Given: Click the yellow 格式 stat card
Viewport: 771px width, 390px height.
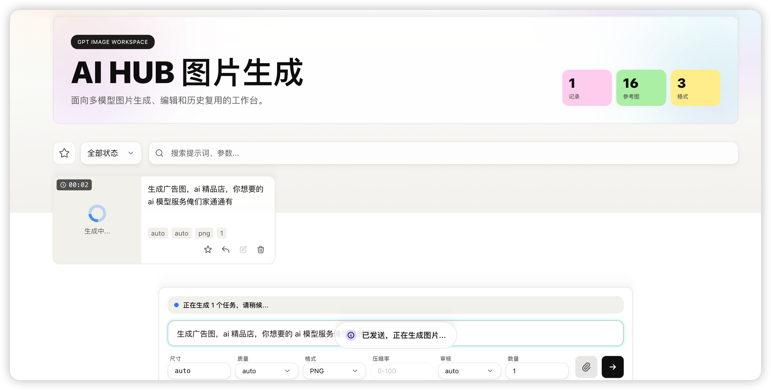Looking at the screenshot, I should coord(695,87).
